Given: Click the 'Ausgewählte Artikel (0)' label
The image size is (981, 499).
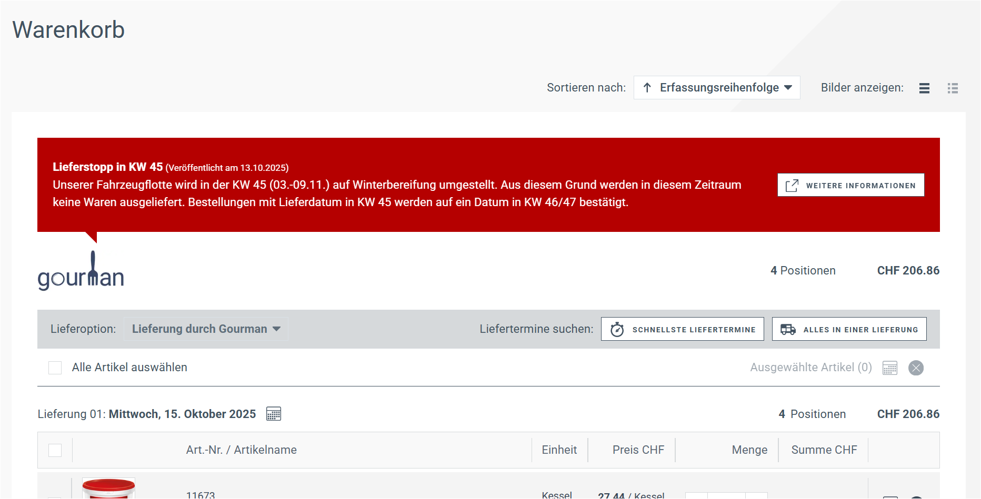Looking at the screenshot, I should [811, 368].
